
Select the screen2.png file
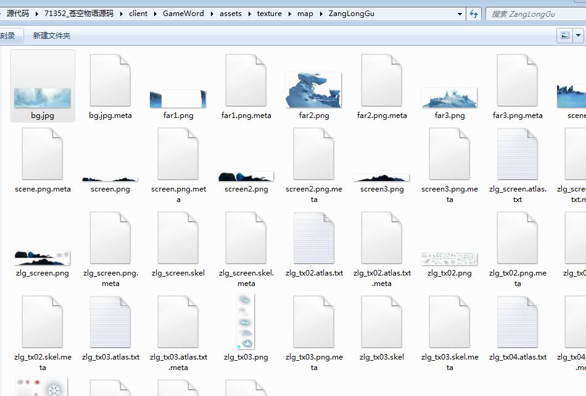point(246,177)
